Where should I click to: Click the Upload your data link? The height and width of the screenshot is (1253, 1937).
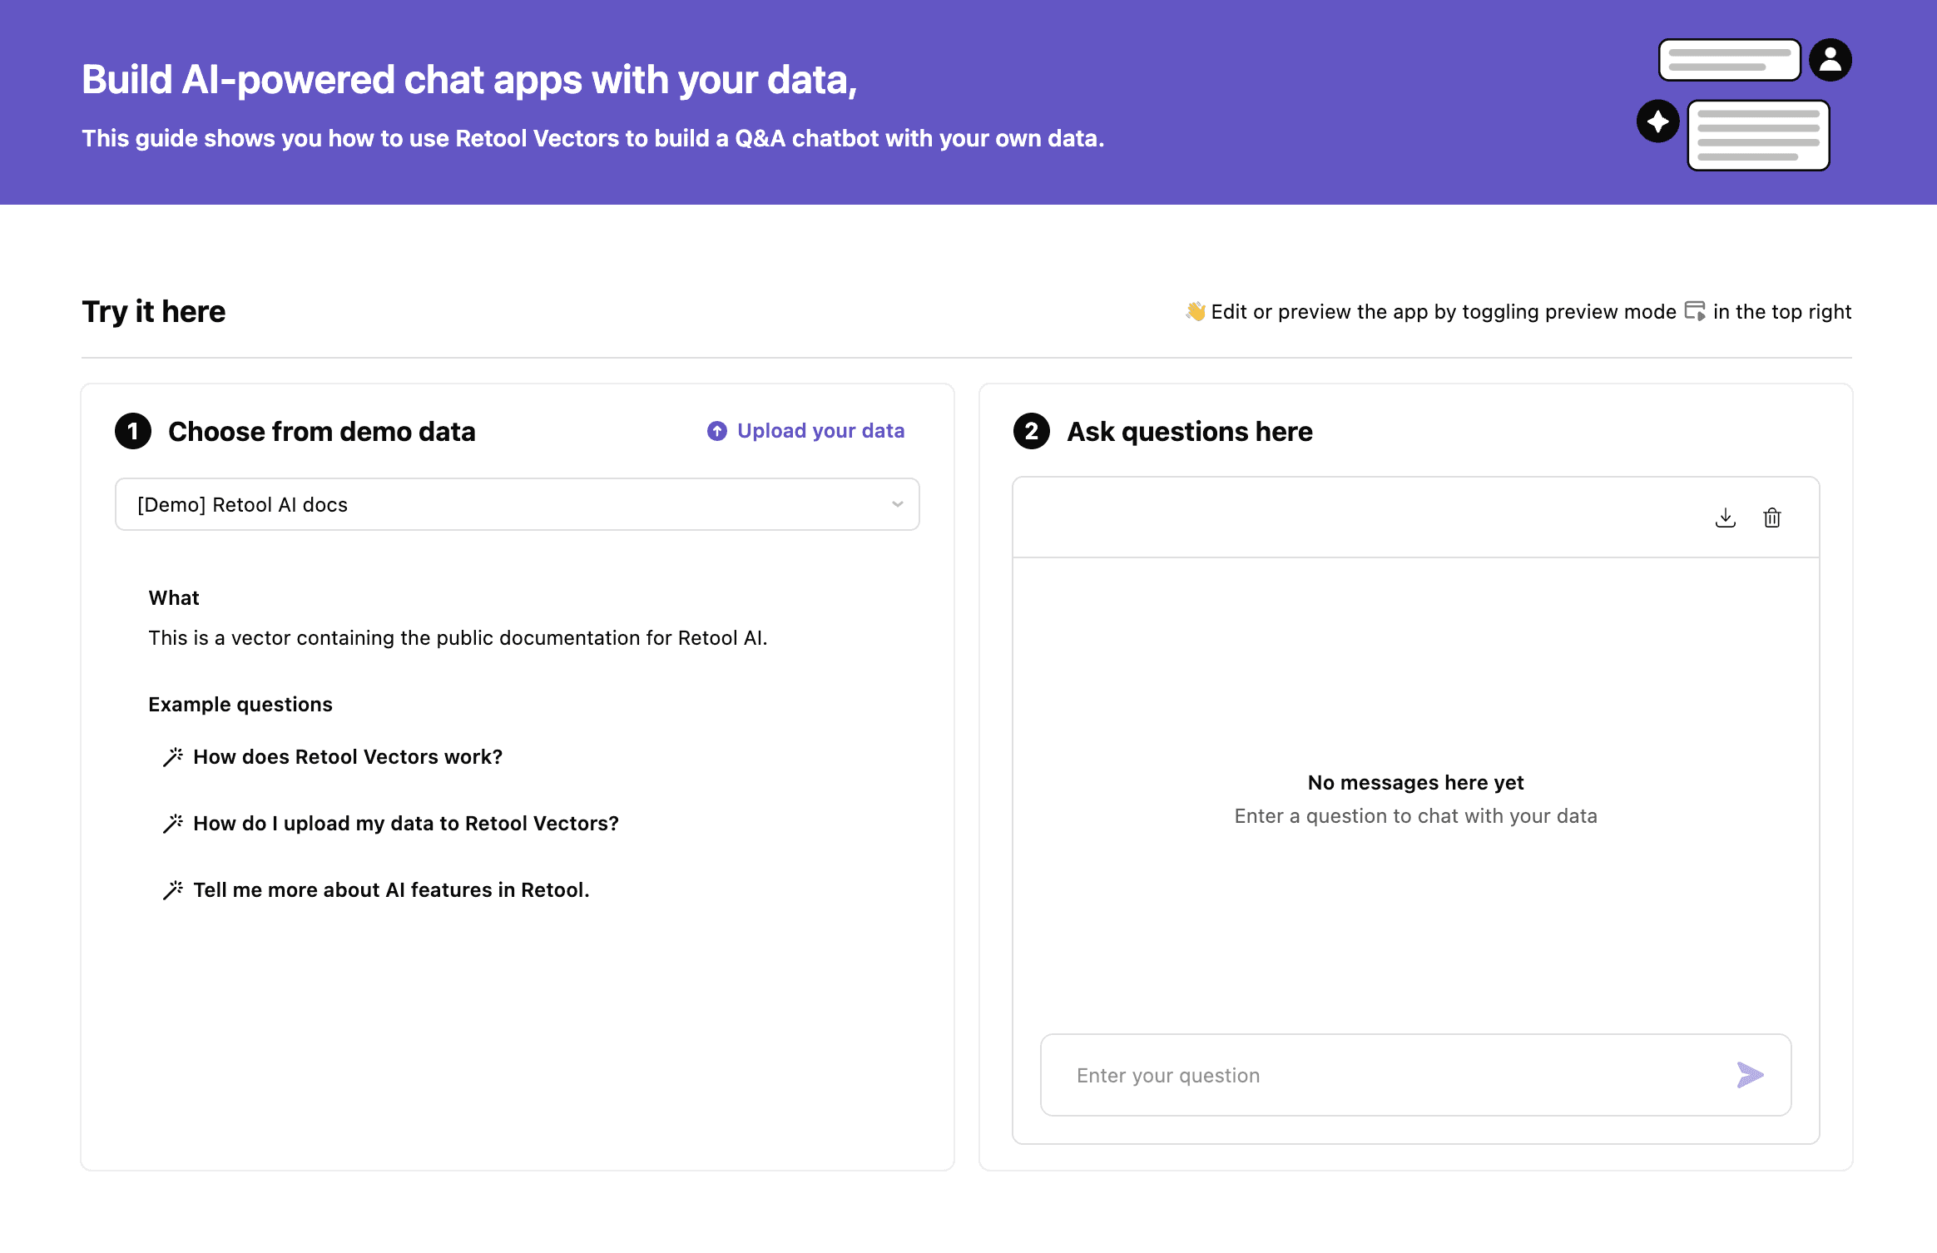coord(820,430)
